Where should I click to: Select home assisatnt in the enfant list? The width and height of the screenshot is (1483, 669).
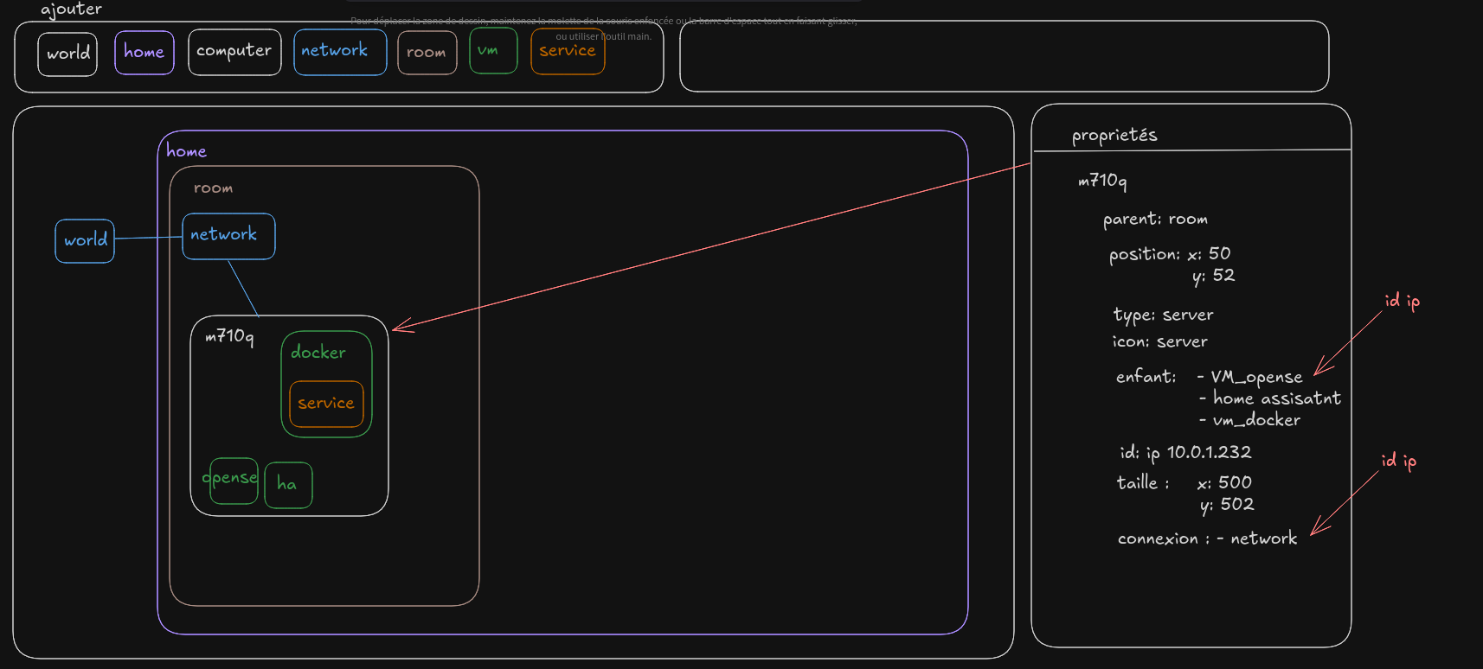[1276, 398]
